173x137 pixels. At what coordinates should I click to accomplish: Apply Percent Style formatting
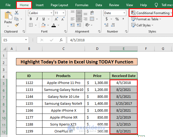117,19
